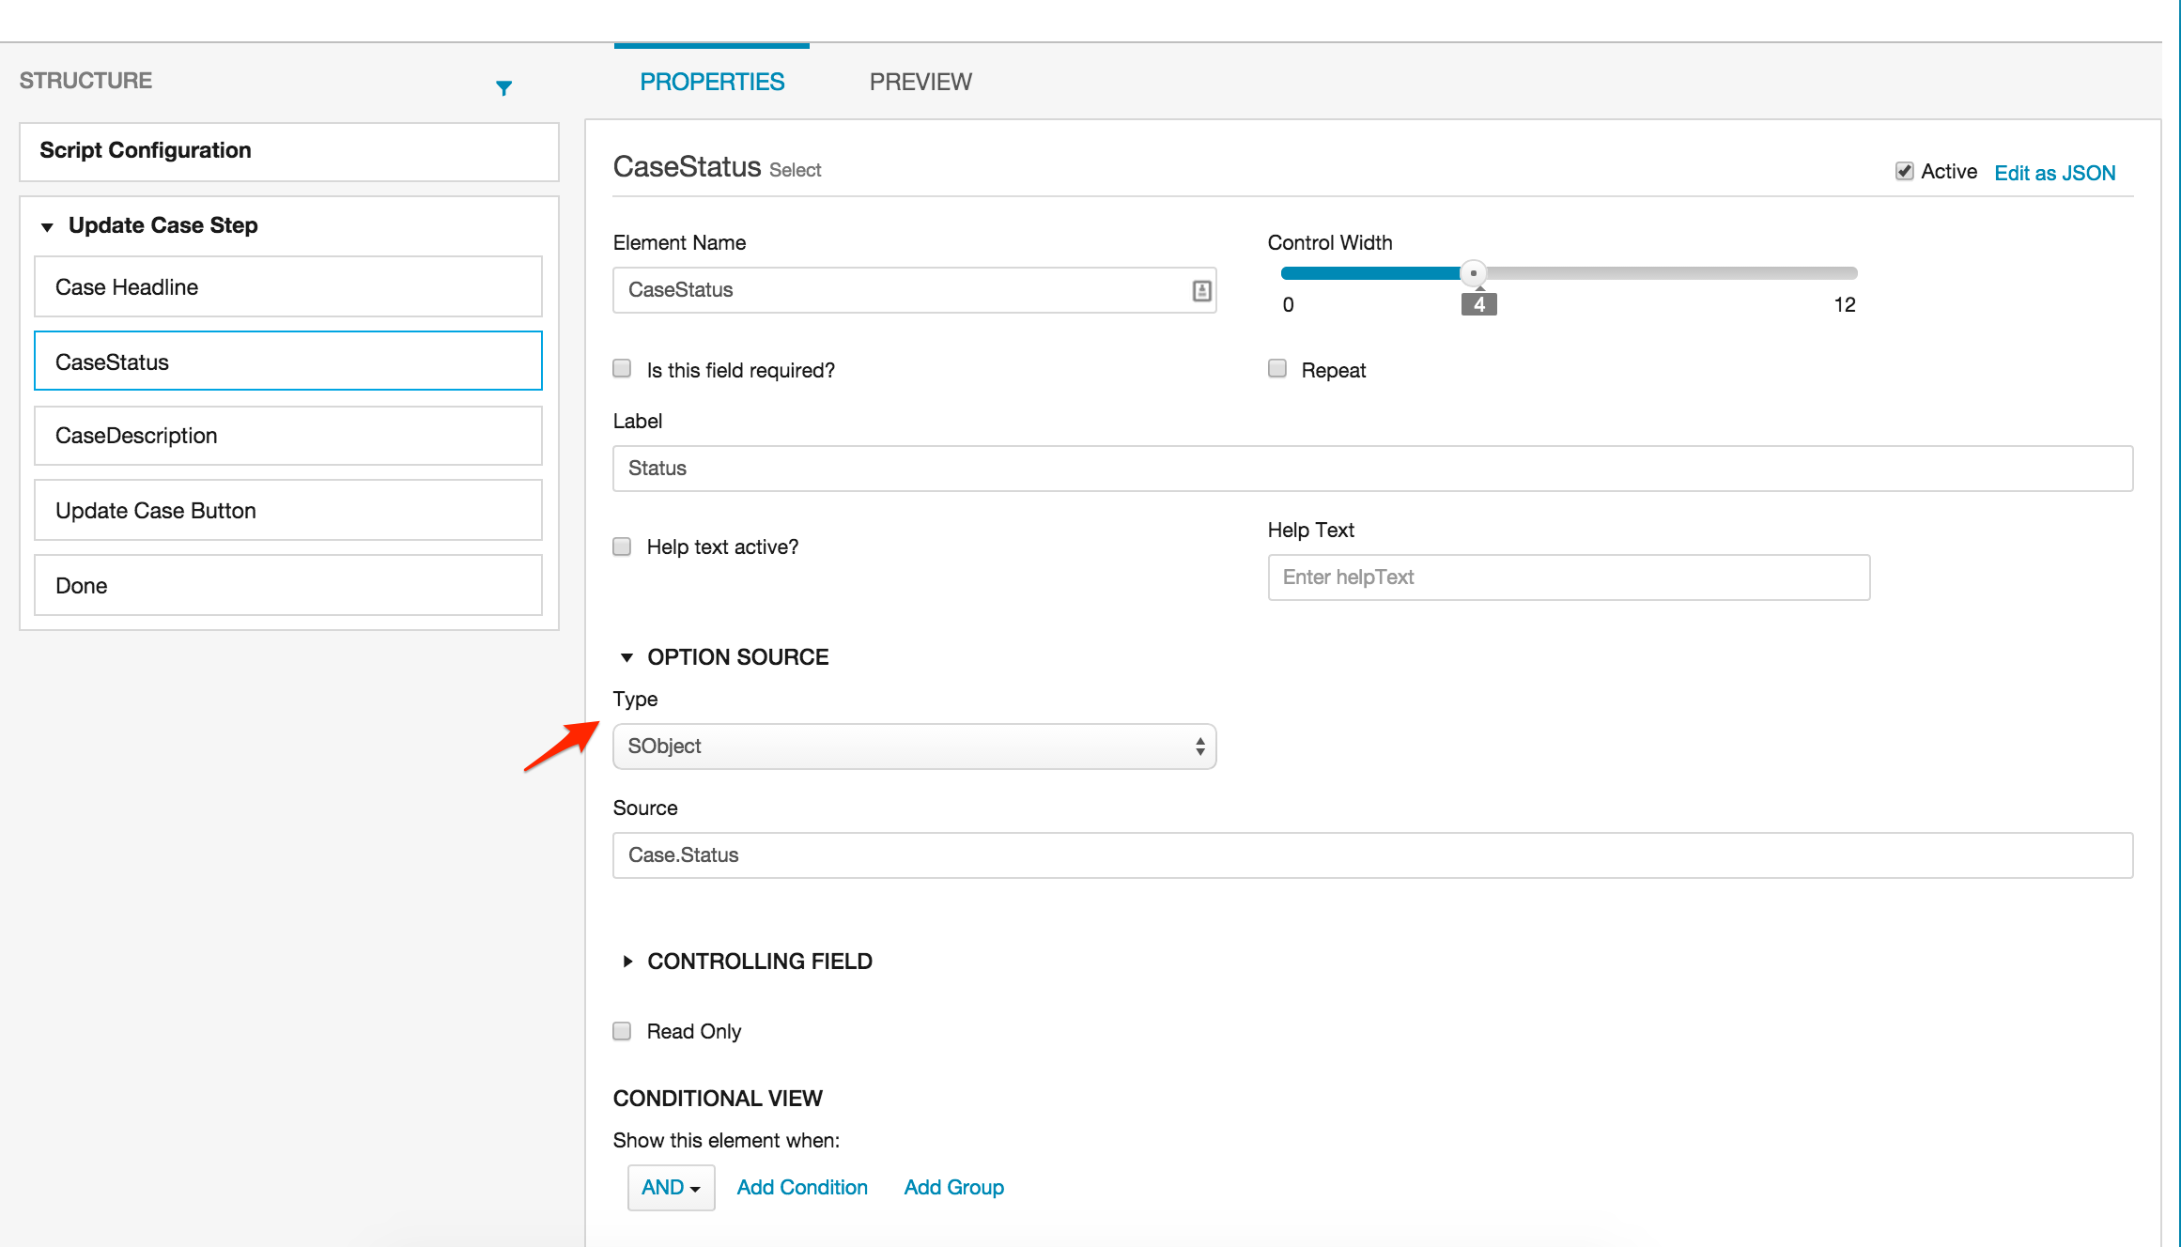Screen dimensions: 2181x1247
Task: Select CaseStatus element in structure
Action: 288,361
